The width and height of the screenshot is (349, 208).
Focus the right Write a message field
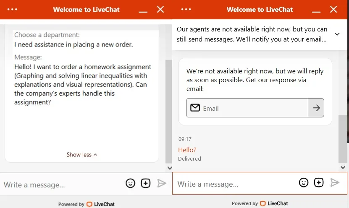coord(236,184)
